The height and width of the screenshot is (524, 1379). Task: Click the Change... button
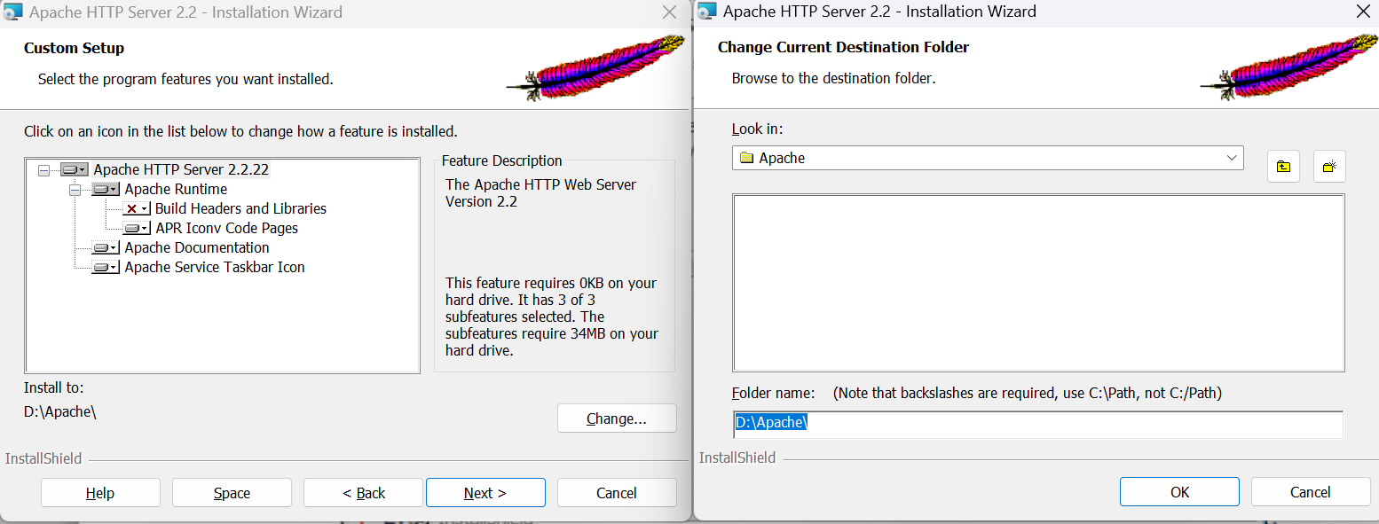click(617, 418)
